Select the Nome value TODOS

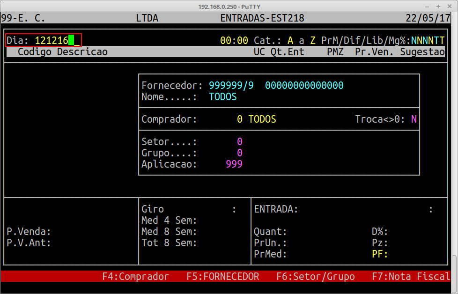(x=222, y=97)
